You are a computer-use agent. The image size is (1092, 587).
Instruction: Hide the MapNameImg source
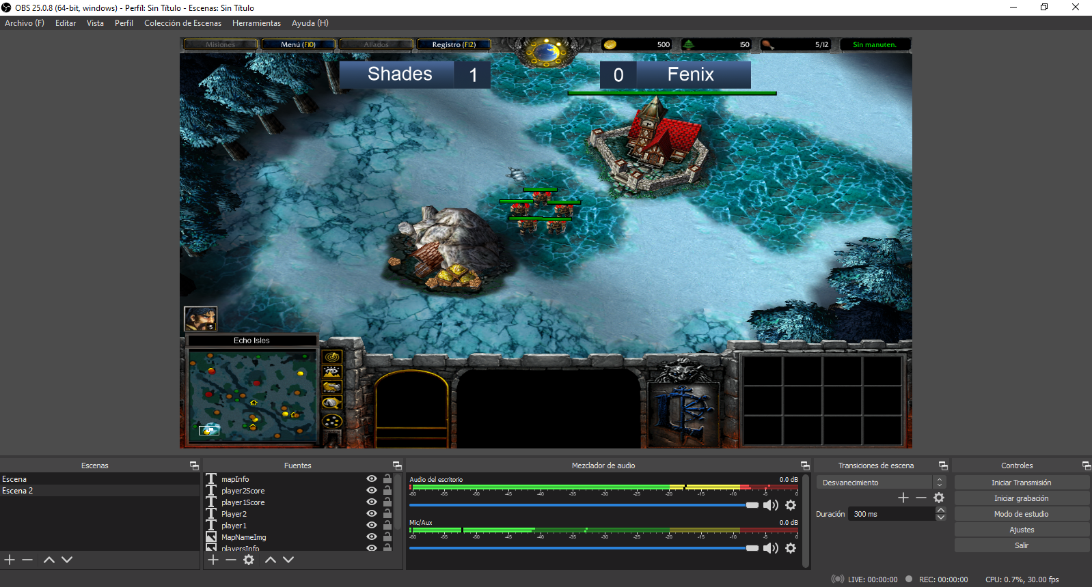372,537
